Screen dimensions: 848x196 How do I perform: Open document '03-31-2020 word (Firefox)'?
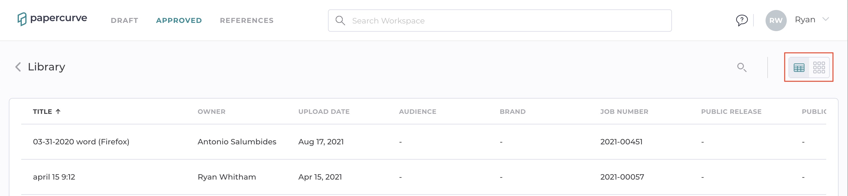tap(81, 142)
